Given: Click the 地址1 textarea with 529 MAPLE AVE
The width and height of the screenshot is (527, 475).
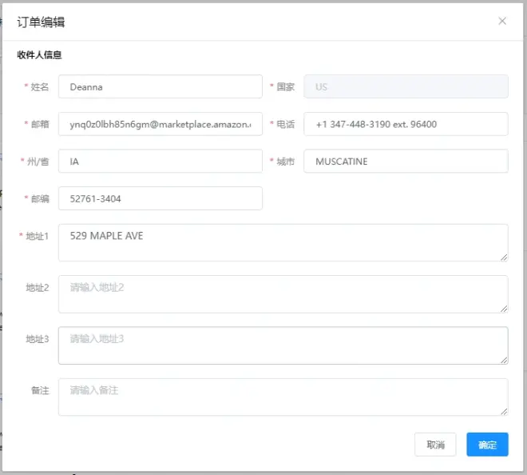Looking at the screenshot, I should pyautogui.click(x=283, y=242).
